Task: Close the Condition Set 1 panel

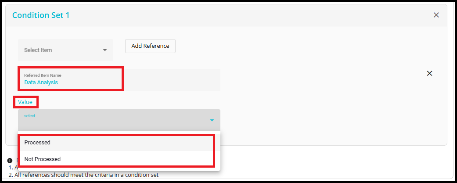Action: pos(436,15)
